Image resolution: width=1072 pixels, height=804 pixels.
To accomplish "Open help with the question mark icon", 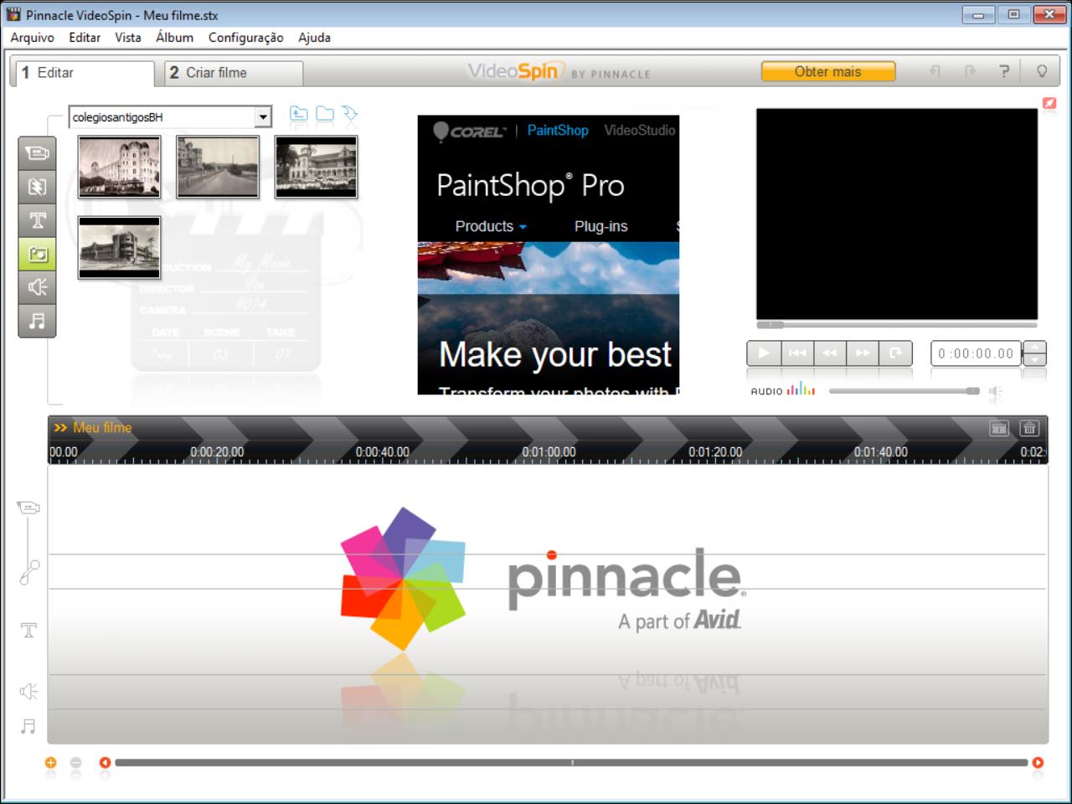I will (1004, 71).
